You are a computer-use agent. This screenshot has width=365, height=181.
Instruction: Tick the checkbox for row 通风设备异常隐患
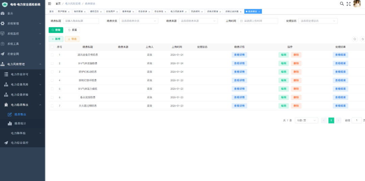click(x=52, y=55)
